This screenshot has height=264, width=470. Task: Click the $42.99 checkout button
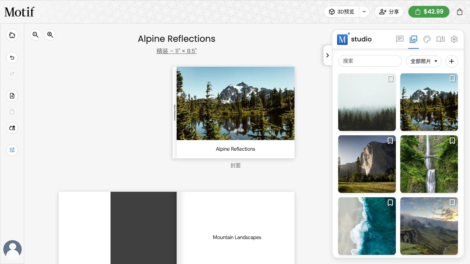429,12
